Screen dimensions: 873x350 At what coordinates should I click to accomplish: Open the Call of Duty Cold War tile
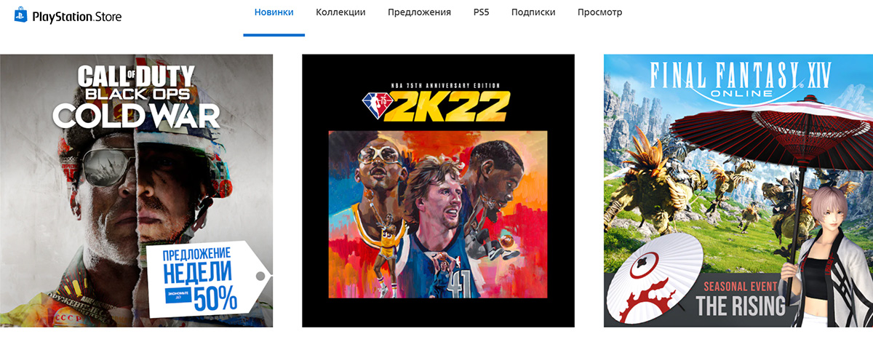(136, 191)
